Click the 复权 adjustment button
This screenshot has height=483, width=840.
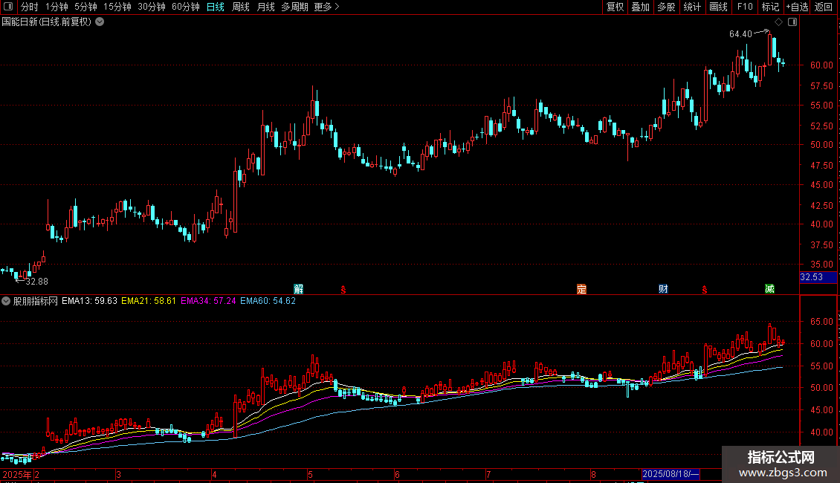[615, 7]
